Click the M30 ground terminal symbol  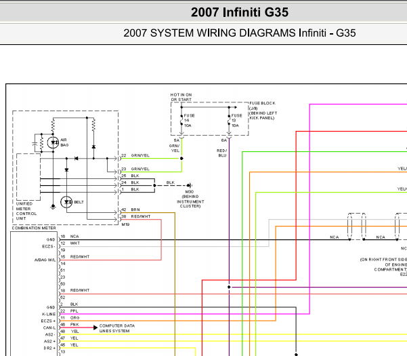click(190, 185)
